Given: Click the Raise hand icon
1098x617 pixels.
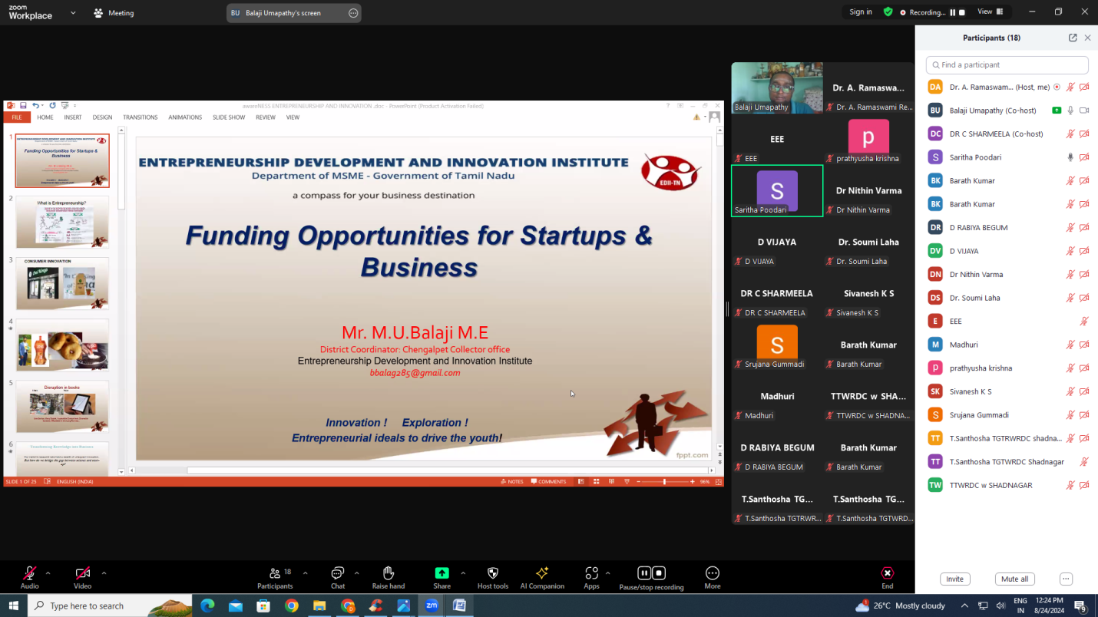Looking at the screenshot, I should 389,573.
